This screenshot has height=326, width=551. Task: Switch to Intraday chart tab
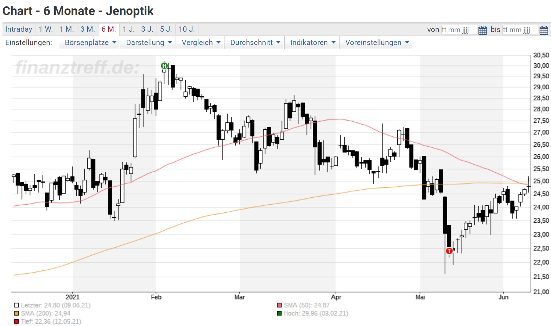tap(19, 29)
